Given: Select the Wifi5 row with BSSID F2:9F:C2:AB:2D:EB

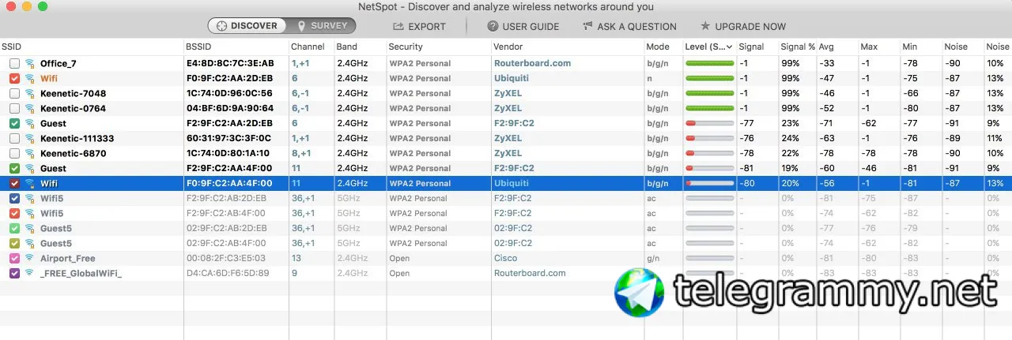Looking at the screenshot, I should 506,198.
